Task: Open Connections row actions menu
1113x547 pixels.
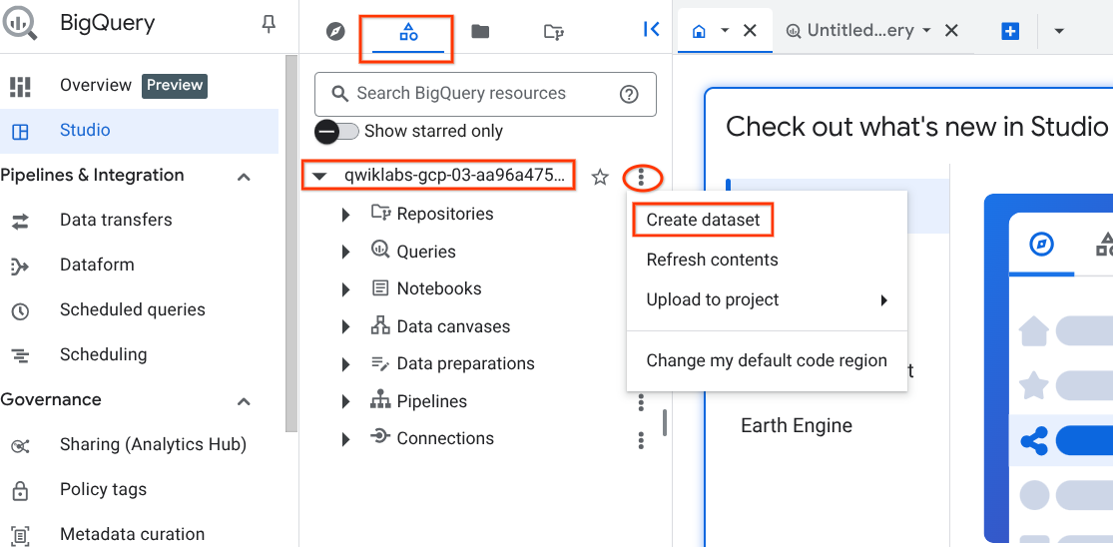Action: coord(641,440)
